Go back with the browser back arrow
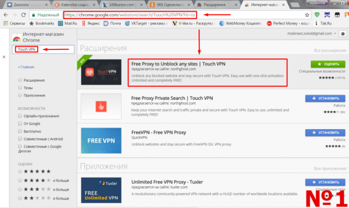This screenshot has width=349, height=208. 6,15
